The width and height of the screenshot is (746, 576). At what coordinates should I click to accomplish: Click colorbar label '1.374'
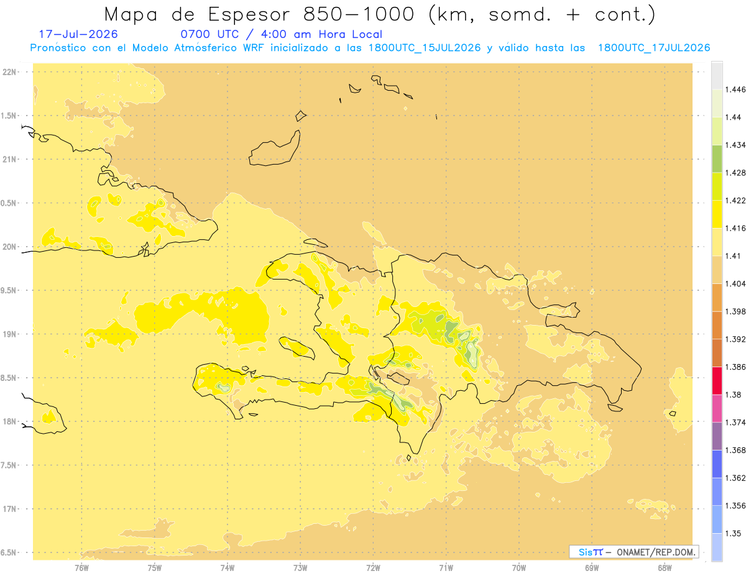(x=737, y=423)
